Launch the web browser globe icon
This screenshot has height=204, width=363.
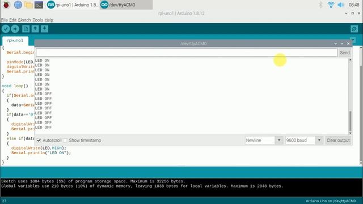click(x=18, y=5)
